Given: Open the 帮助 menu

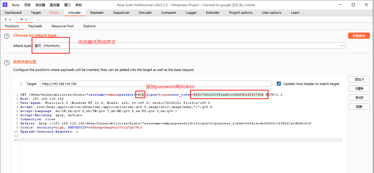Looking at the screenshot, I should [x=79, y=5].
